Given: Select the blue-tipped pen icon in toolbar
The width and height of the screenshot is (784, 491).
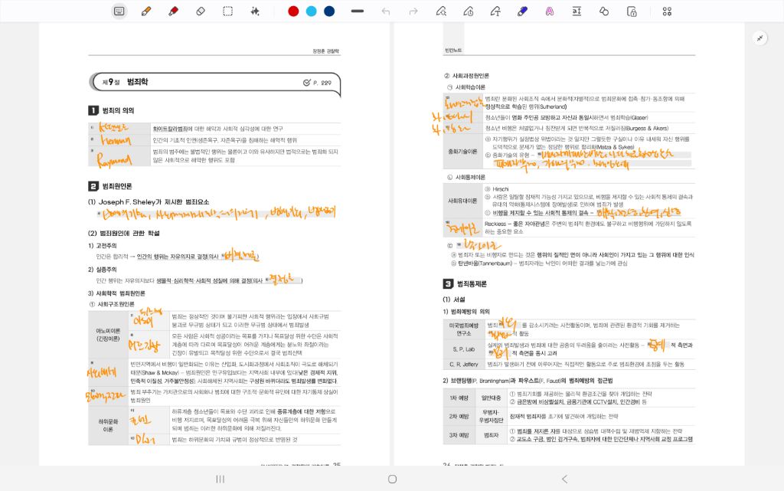Looking at the screenshot, I should [x=523, y=11].
